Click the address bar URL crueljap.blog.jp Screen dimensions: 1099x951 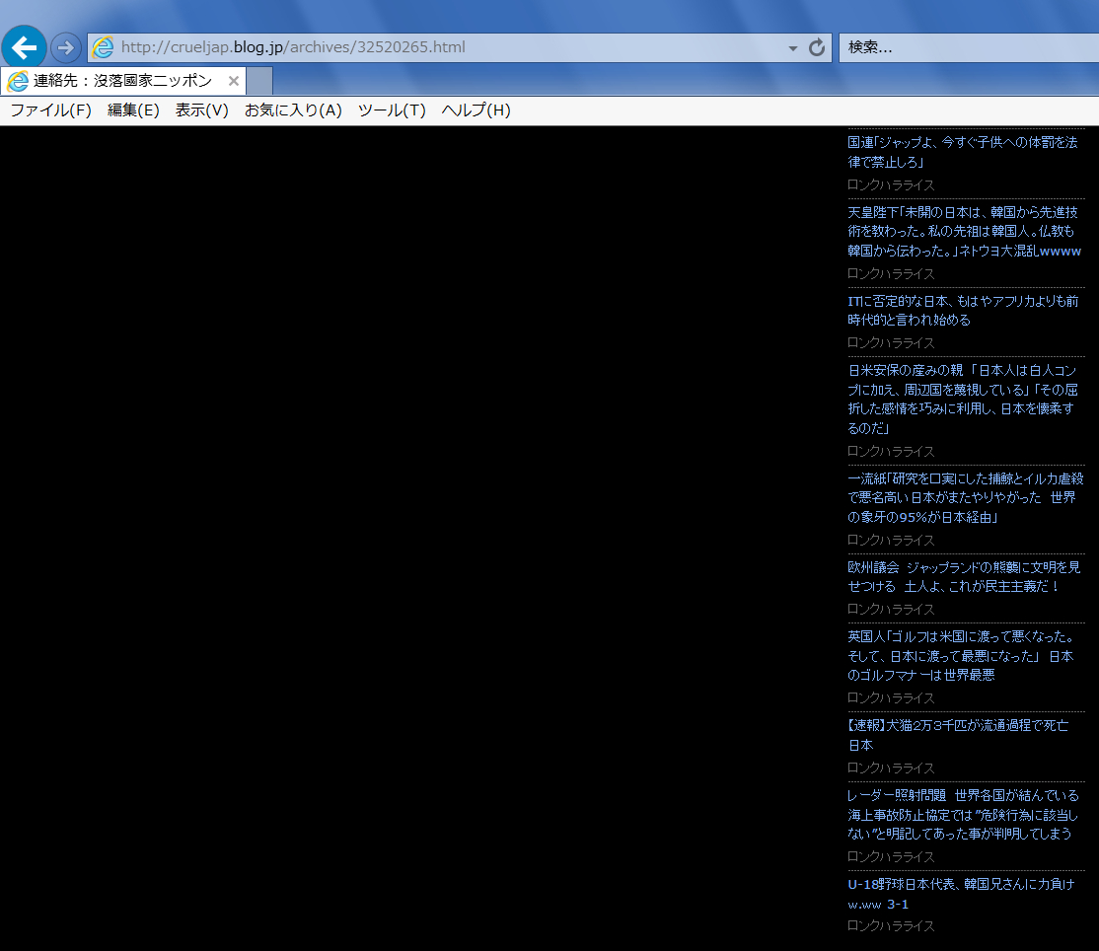293,47
